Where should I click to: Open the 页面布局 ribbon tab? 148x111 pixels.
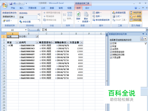click(x=32, y=8)
